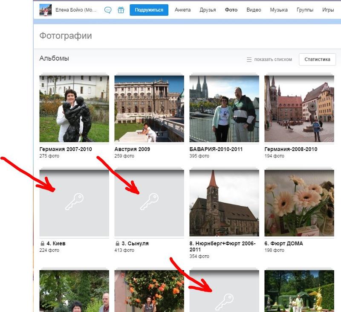Open the message chat bubble icon
Image resolution: width=341 pixels, height=312 pixels.
click(x=108, y=10)
